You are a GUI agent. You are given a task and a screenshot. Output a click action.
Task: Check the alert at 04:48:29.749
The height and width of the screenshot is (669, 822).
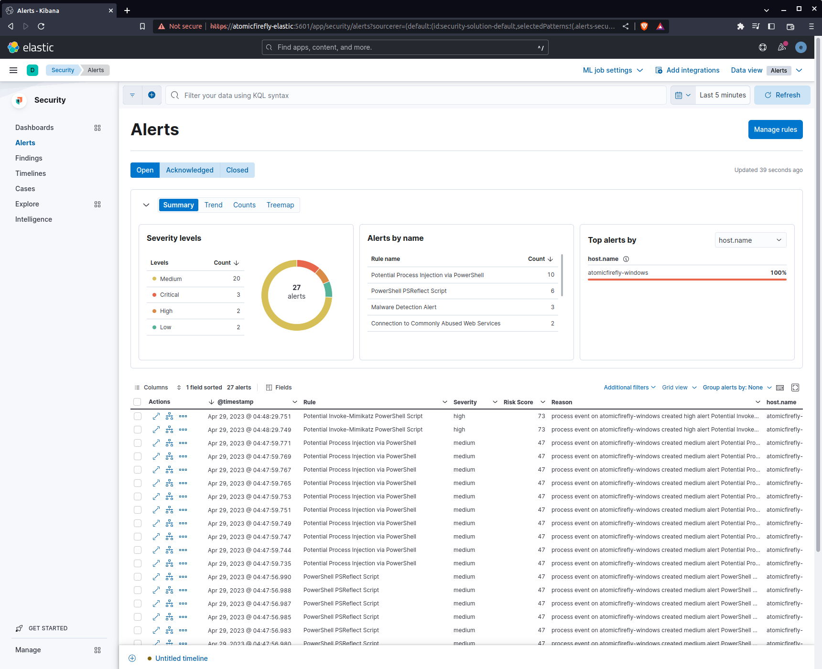[x=138, y=430]
